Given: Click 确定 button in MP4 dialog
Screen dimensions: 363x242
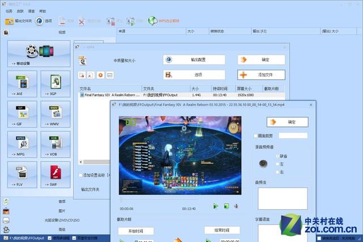Looking at the screenshot, I should pos(261,60).
